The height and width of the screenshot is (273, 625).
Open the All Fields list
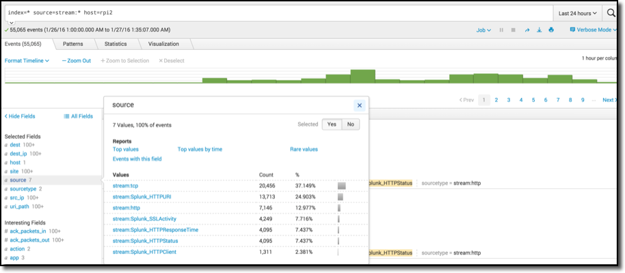[79, 116]
